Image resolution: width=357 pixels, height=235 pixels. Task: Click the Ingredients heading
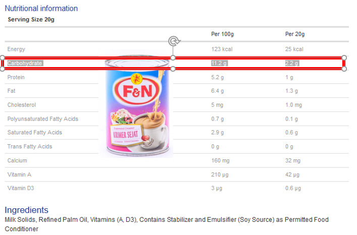pyautogui.click(x=26, y=210)
